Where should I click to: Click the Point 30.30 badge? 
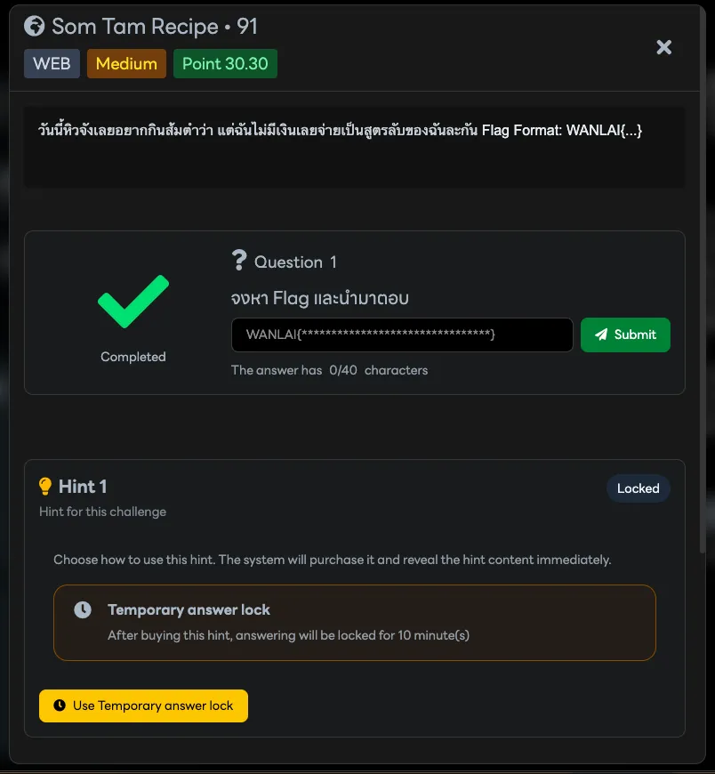pos(225,64)
